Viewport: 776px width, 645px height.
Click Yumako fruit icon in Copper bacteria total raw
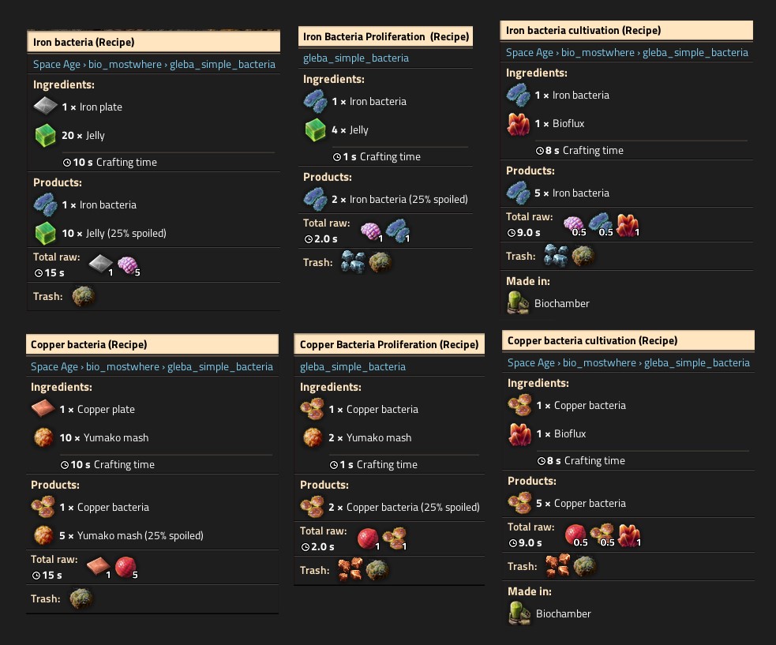click(x=126, y=568)
